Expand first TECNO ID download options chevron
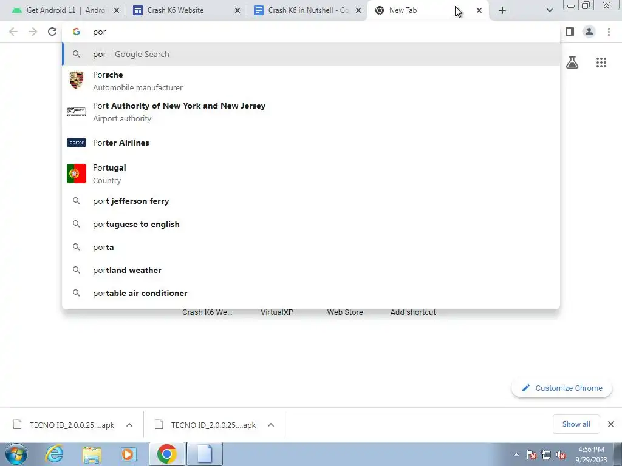The height and width of the screenshot is (466, 622). 129,425
